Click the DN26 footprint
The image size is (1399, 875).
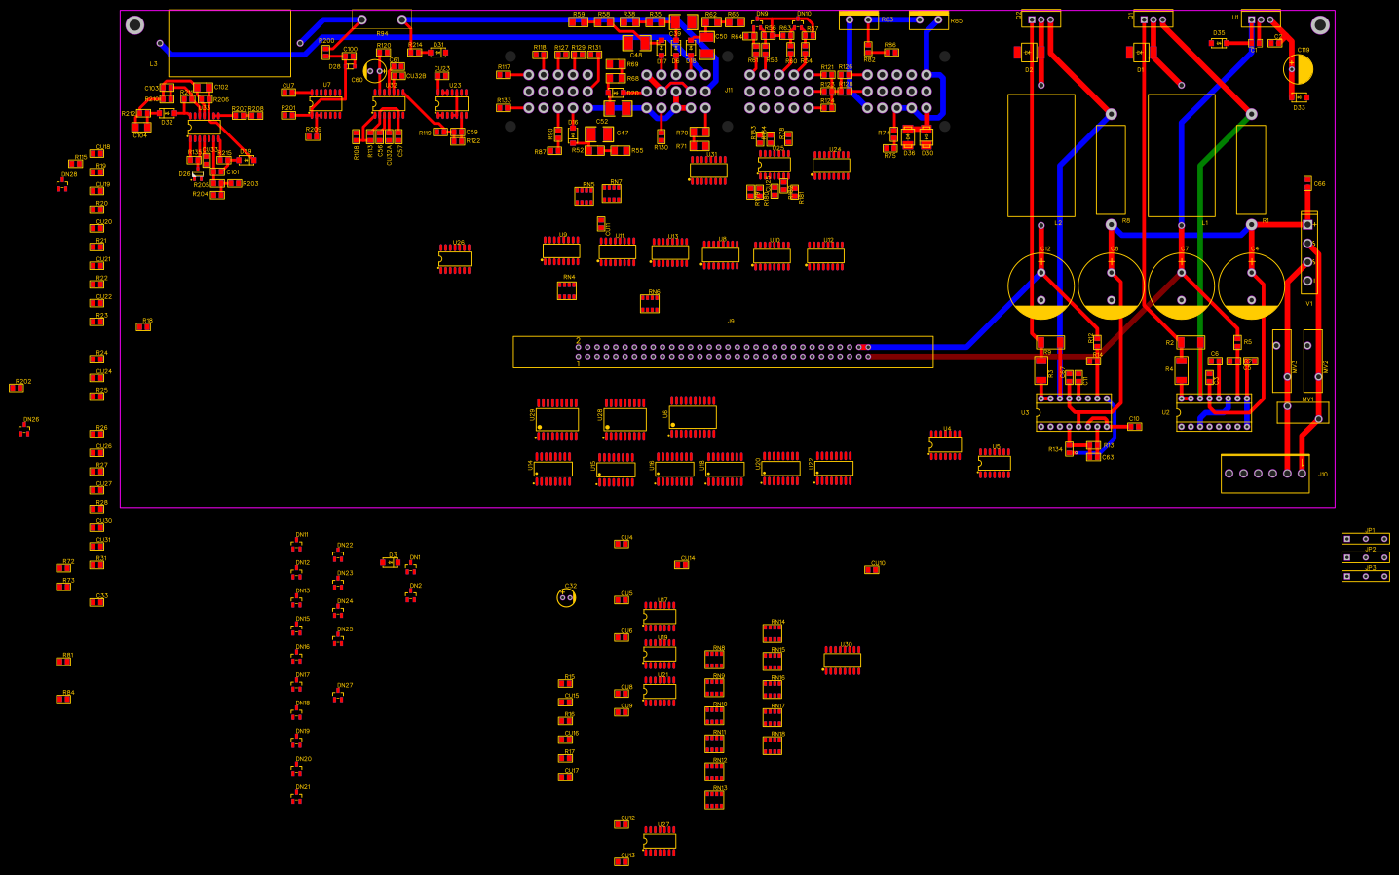[24, 429]
